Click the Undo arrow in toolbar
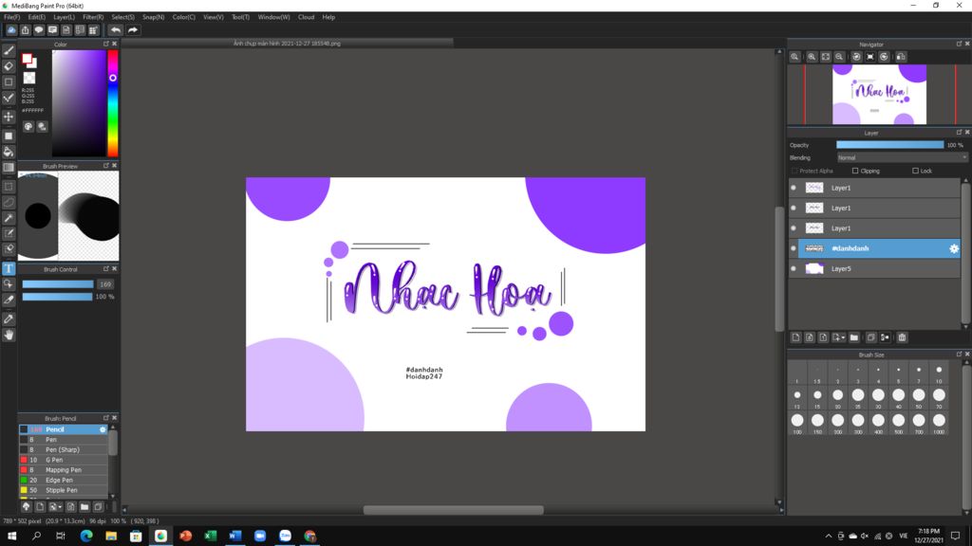The image size is (972, 546). click(116, 29)
